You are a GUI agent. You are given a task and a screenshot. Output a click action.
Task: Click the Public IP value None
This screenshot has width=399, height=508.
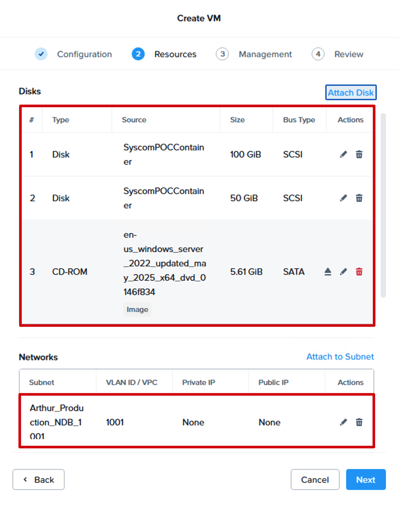(x=270, y=422)
